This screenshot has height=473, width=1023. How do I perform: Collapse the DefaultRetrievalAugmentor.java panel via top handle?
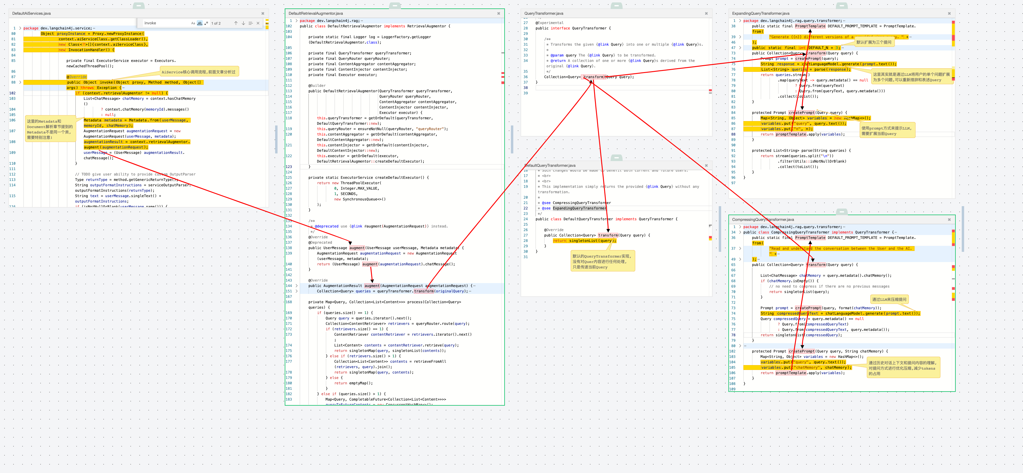pos(395,6)
